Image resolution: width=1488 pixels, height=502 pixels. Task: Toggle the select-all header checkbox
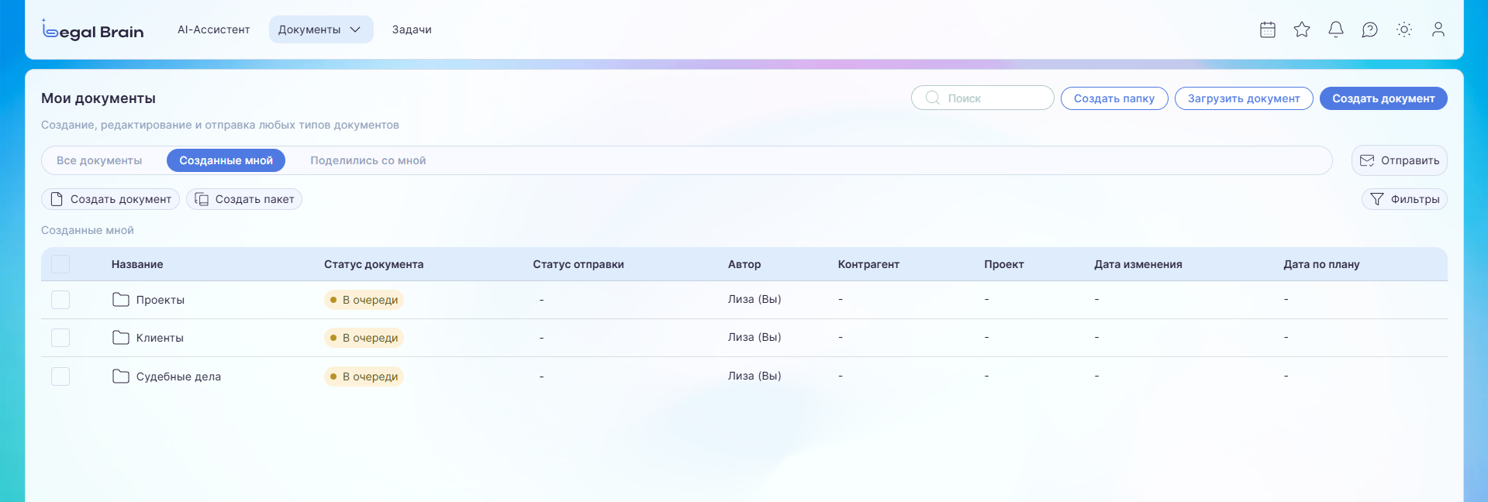coord(60,264)
